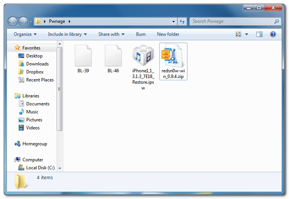Open the Share with menu
The image size is (289, 199).
(x=111, y=34)
